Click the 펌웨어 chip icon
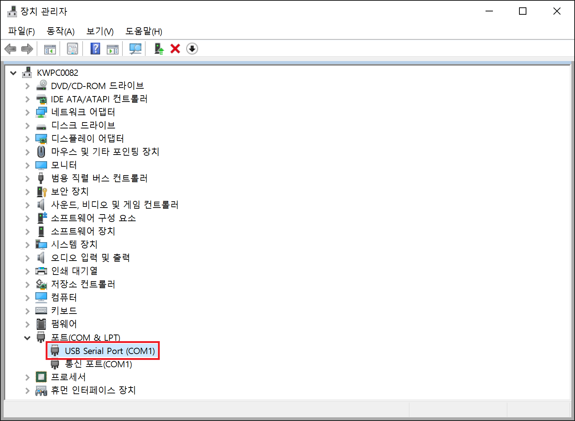Image resolution: width=575 pixels, height=421 pixels. (x=41, y=324)
